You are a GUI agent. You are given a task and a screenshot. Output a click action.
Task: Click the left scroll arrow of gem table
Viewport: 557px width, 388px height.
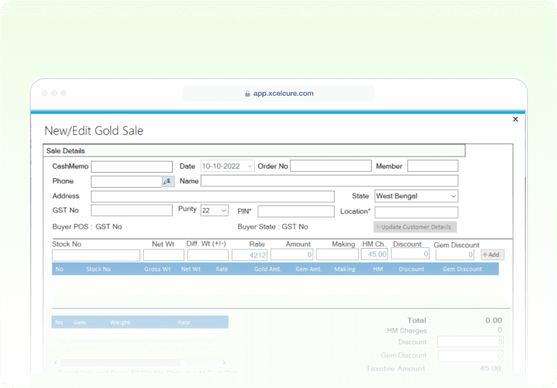(55, 363)
